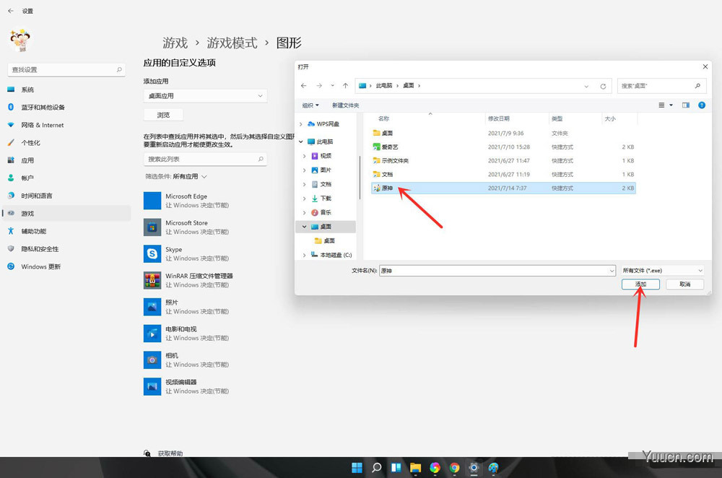Expand WPS网盘 in navigation tree

click(x=300, y=124)
